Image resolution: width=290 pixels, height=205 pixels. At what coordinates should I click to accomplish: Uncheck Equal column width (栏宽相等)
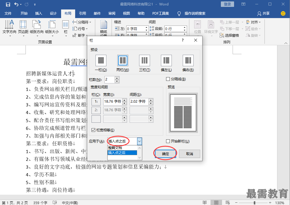click(x=94, y=130)
